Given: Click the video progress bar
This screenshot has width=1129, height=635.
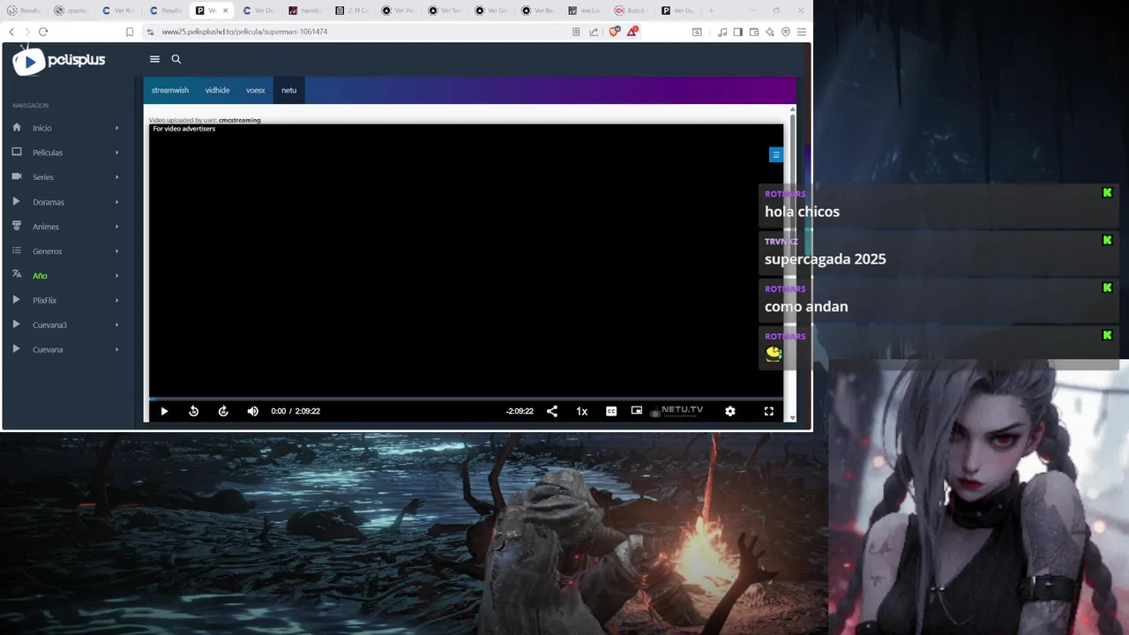Looking at the screenshot, I should 466,399.
